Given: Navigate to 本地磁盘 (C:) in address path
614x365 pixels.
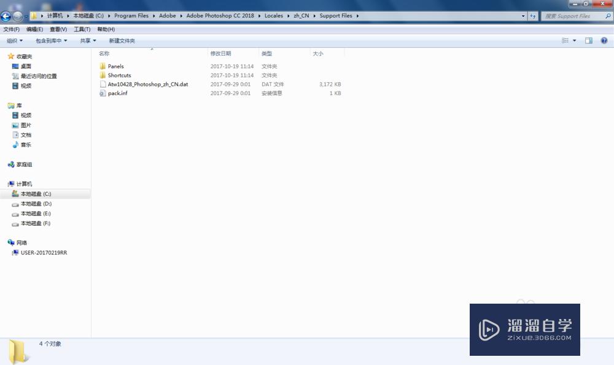Looking at the screenshot, I should (x=88, y=16).
